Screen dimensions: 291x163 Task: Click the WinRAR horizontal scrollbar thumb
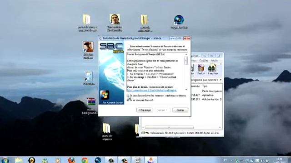click(x=169, y=127)
